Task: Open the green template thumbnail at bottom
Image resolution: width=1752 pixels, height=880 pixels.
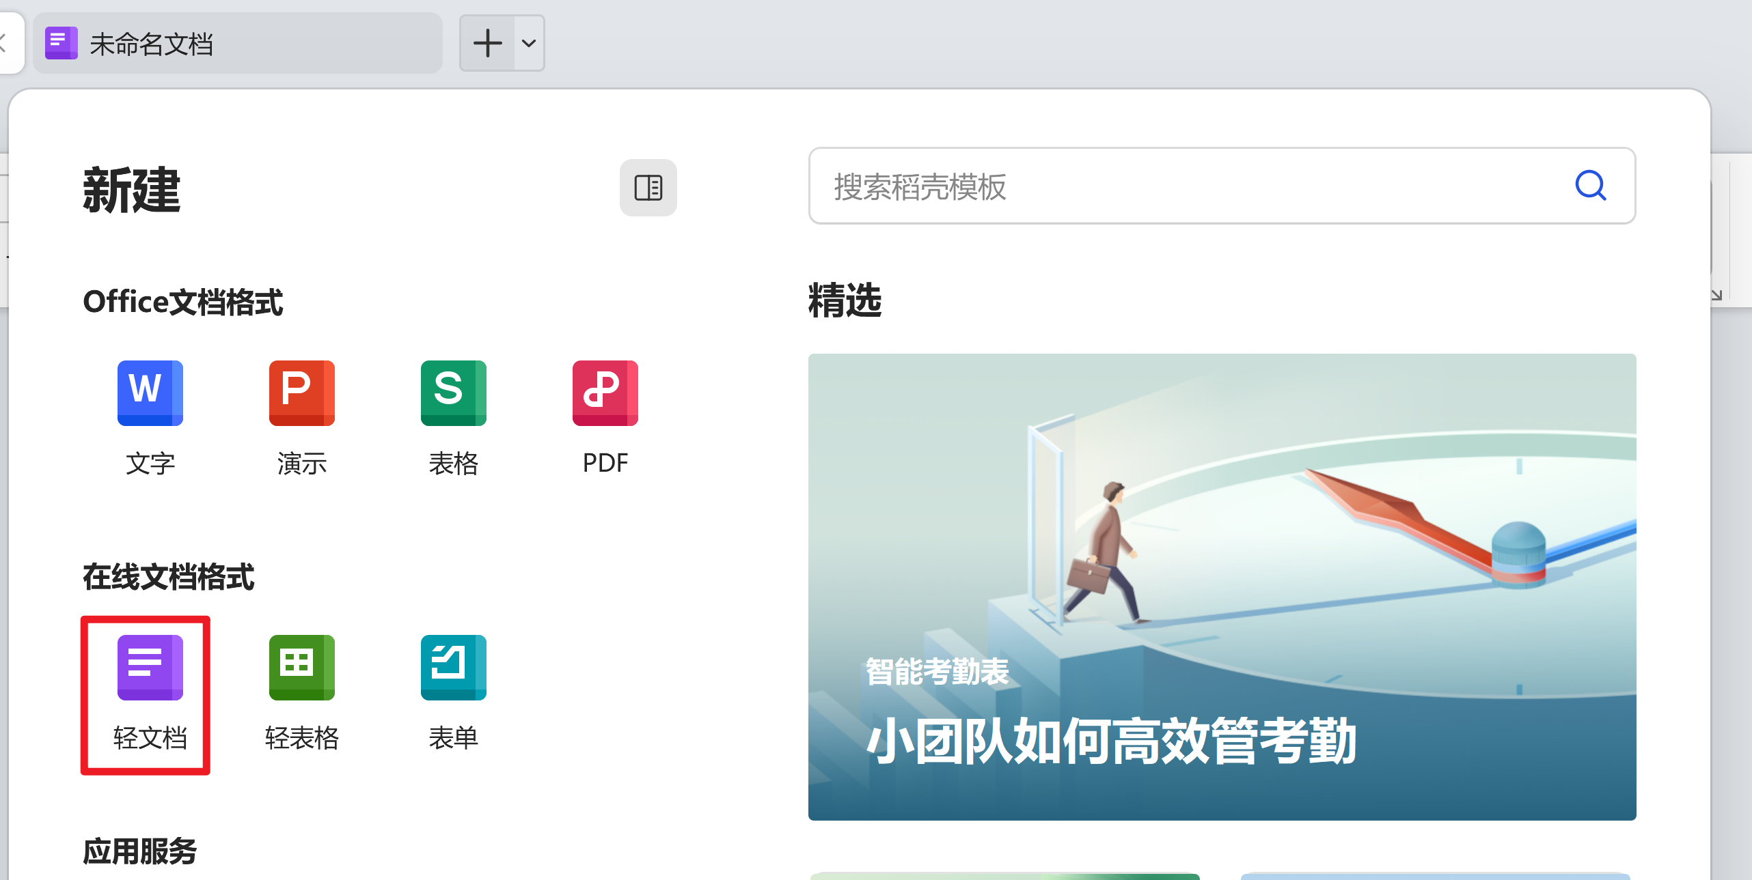Action: [1004, 875]
